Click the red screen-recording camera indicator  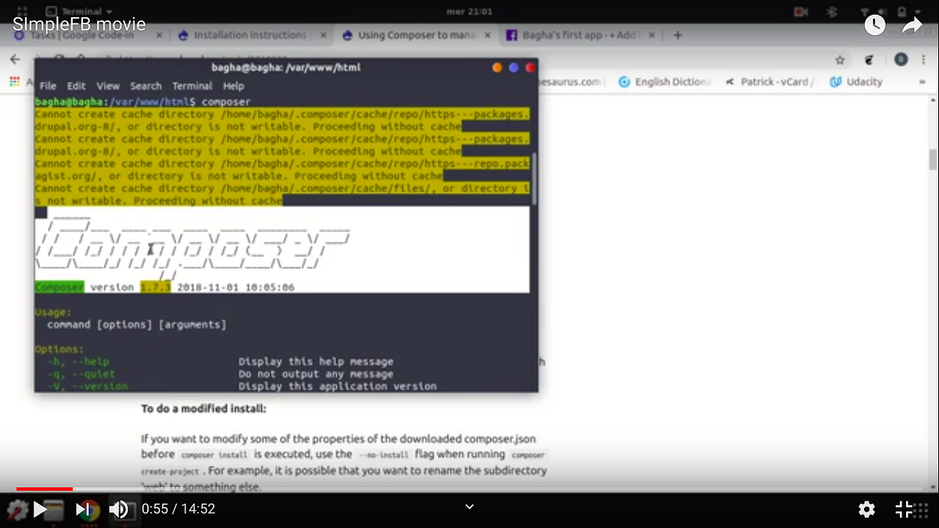coord(800,12)
